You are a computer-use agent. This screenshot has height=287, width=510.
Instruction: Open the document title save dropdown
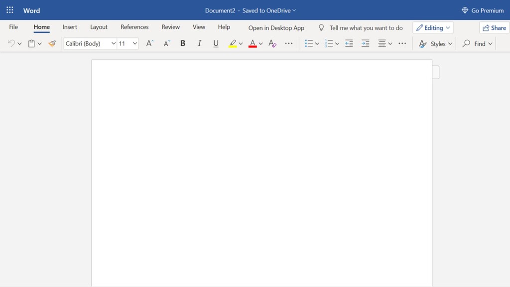click(x=294, y=10)
